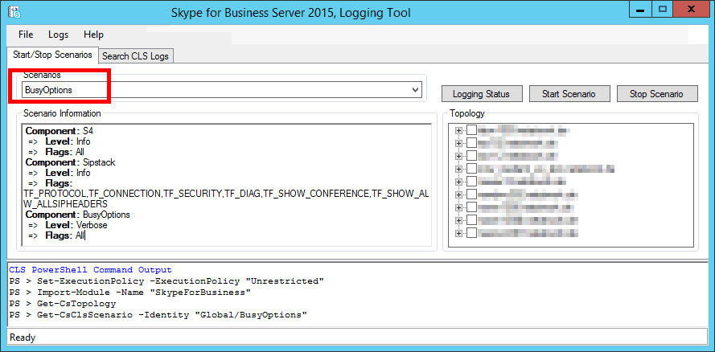Image resolution: width=715 pixels, height=352 pixels.
Task: Maximize the Logging Tool window
Action: coord(663,10)
